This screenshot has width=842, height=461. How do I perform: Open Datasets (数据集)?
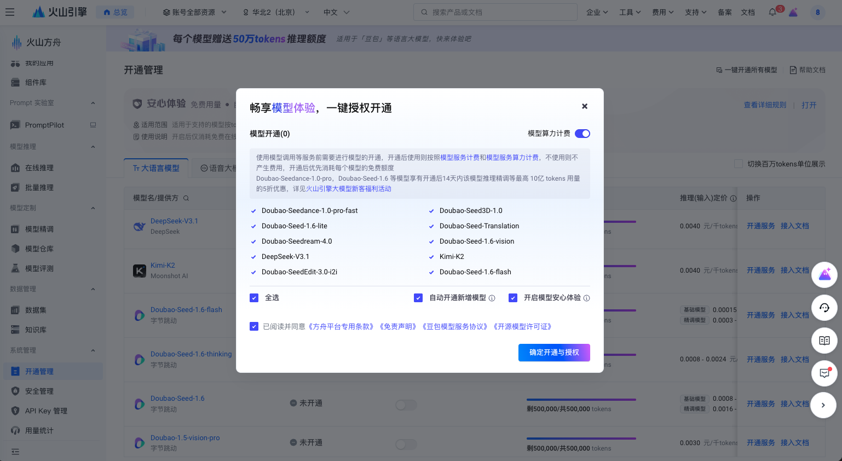pos(36,310)
